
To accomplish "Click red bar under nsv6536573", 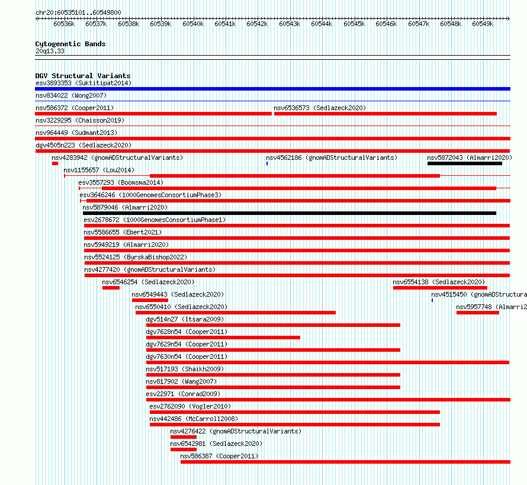I will pyautogui.click(x=385, y=114).
